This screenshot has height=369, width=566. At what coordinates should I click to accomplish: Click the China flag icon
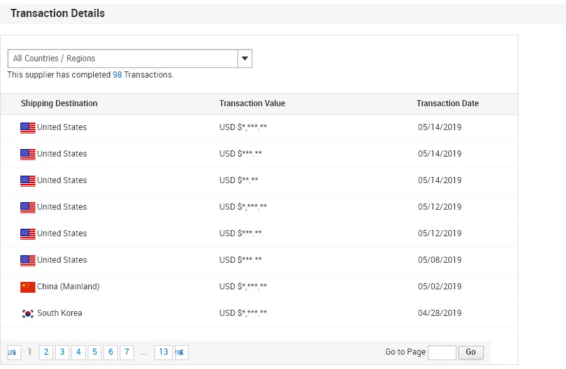28,287
